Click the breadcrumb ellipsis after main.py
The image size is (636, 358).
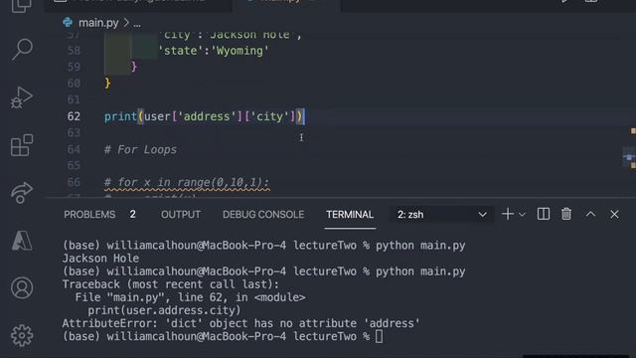(x=137, y=24)
